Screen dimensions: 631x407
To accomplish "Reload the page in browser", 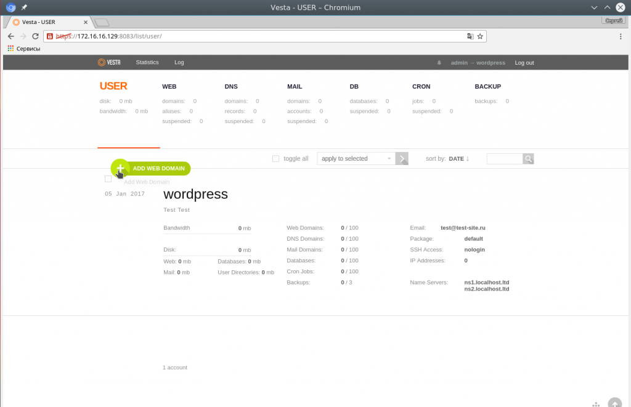I will [35, 36].
